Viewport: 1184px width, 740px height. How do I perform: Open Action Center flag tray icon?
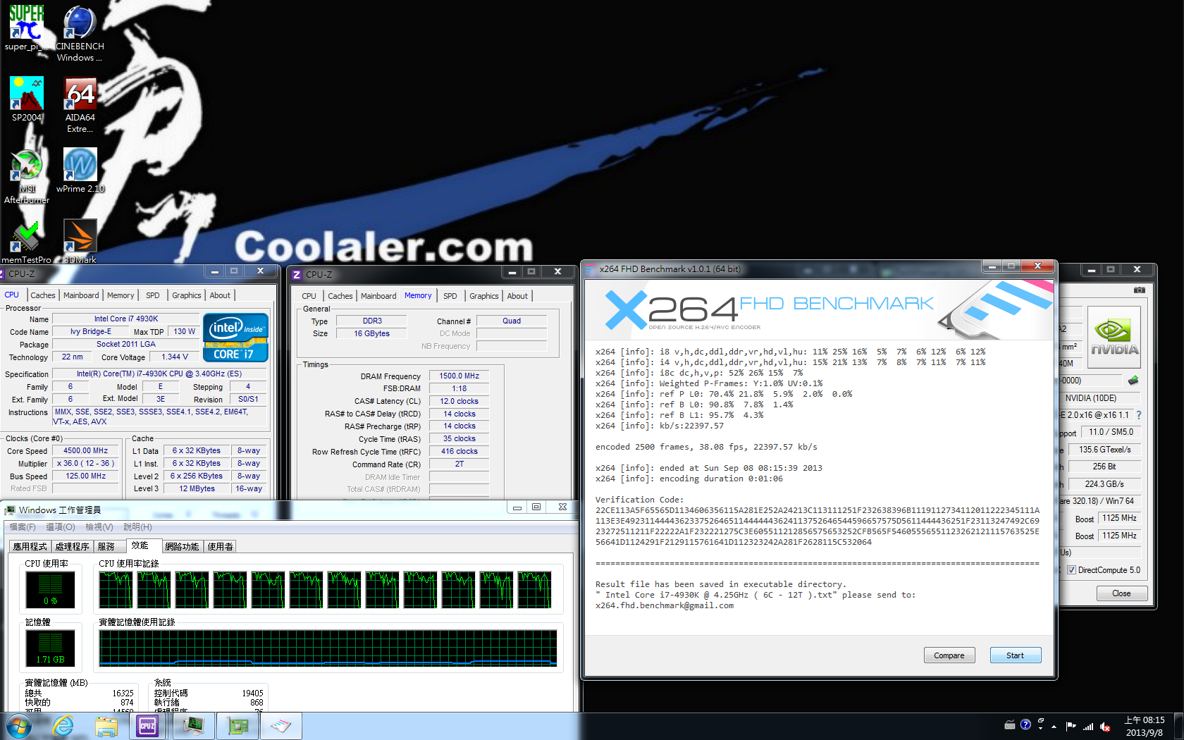(x=1071, y=726)
